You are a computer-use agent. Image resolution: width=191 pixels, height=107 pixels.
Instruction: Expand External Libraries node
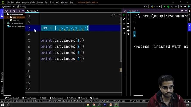tap(5, 23)
